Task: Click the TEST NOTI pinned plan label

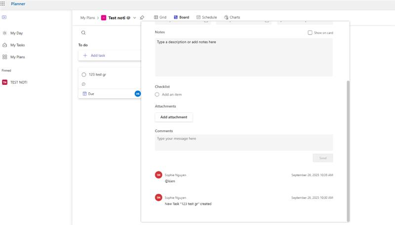Action: tap(19, 82)
